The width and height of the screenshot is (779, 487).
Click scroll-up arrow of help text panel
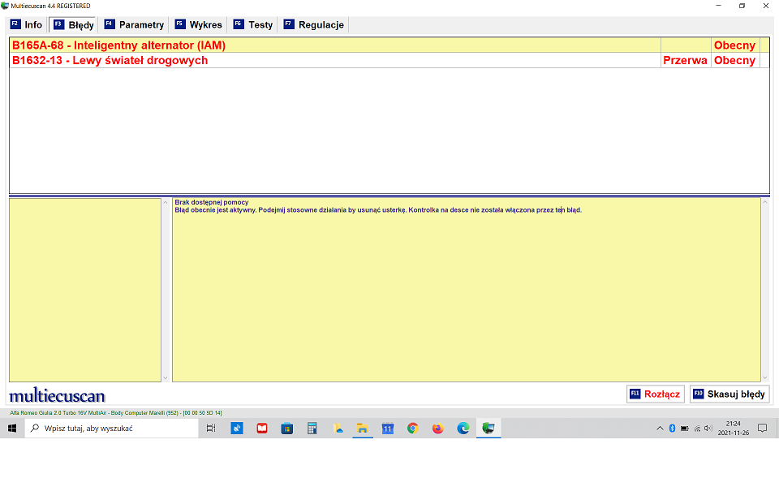[765, 202]
